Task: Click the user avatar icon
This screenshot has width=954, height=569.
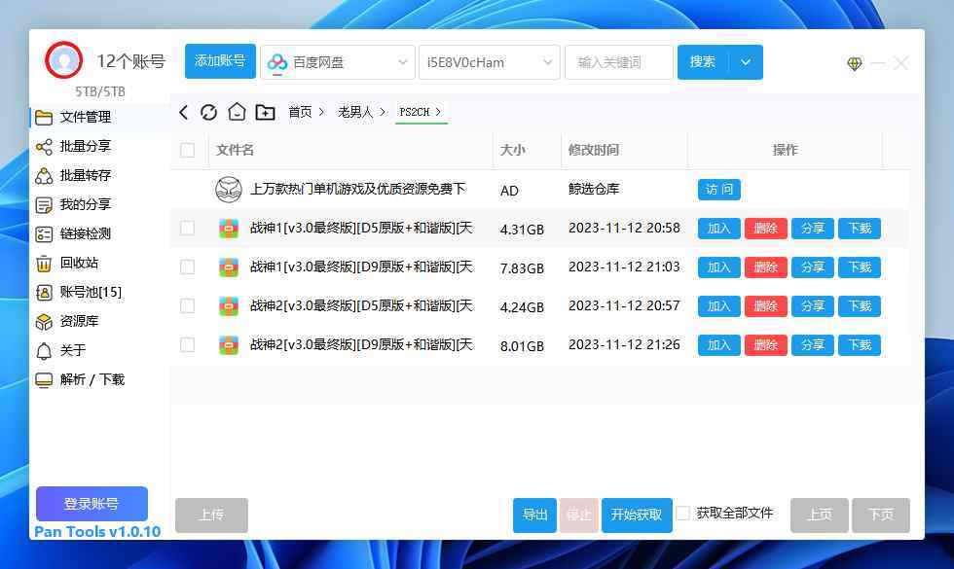Action: 63,60
